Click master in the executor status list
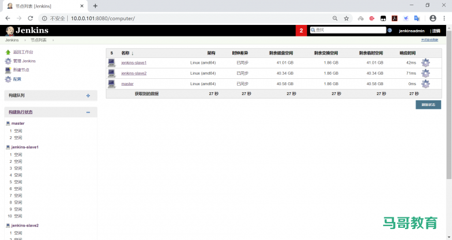This screenshot has width=452, height=240. click(18, 123)
